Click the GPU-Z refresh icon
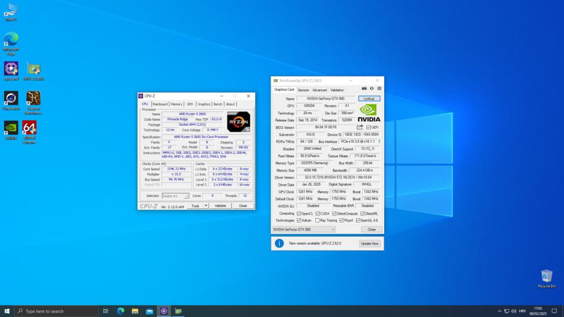 coord(372,89)
